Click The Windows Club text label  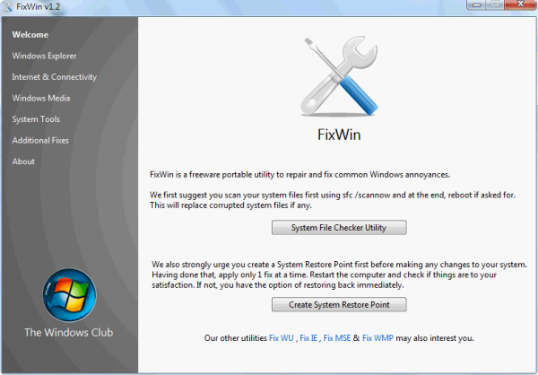(x=69, y=333)
